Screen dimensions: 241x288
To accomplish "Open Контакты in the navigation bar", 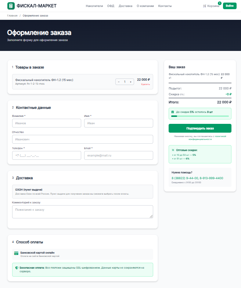I will (x=165, y=6).
